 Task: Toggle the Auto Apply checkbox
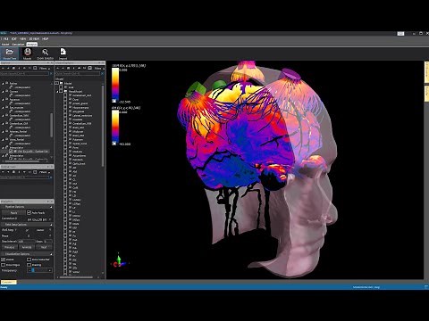coord(29,213)
